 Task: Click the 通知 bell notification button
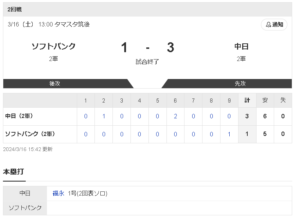(274, 25)
